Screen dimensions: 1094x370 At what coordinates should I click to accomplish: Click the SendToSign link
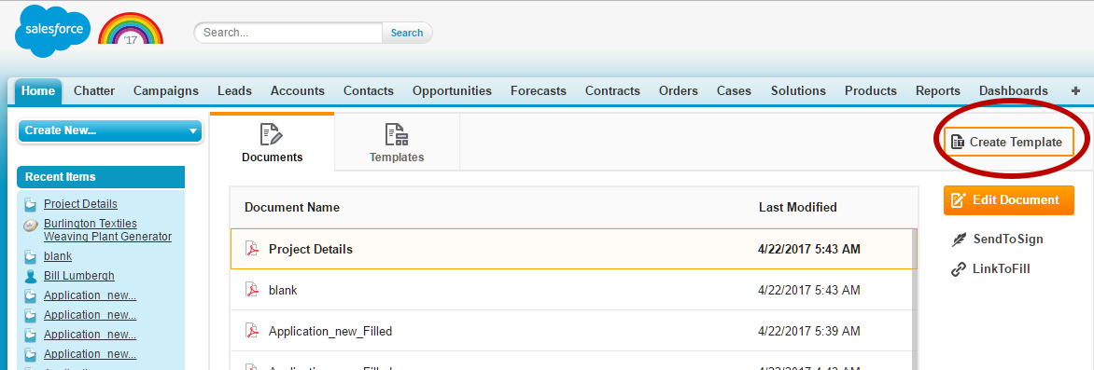coord(1008,239)
